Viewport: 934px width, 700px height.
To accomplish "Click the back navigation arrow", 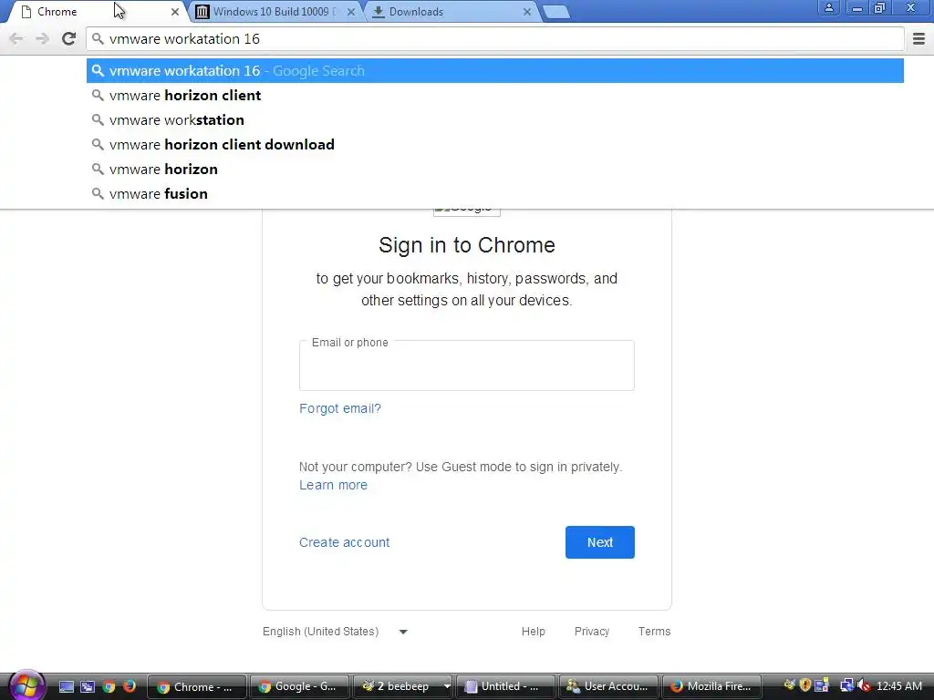I will (16, 38).
